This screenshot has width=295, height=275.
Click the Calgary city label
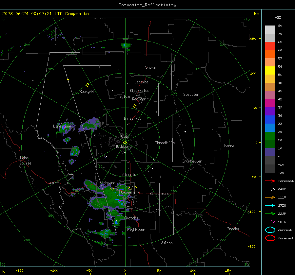[x=128, y=192]
